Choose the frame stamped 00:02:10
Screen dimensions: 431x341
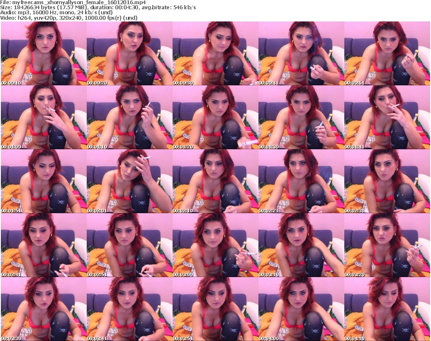tap(215, 181)
